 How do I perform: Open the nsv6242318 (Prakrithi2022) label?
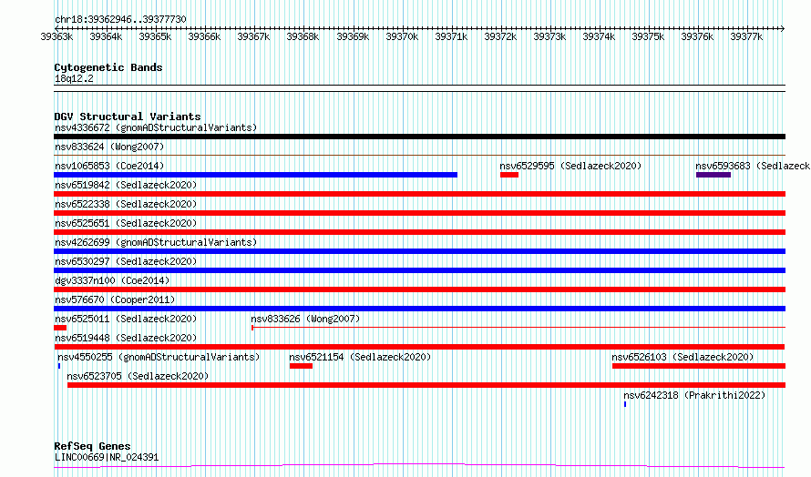coord(694,395)
